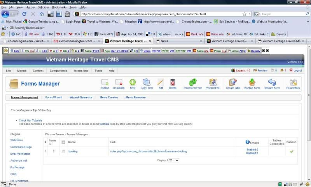Viewport: 311px width, 187px height.
Task: Click the Backup Form icon
Action: [x=252, y=82]
